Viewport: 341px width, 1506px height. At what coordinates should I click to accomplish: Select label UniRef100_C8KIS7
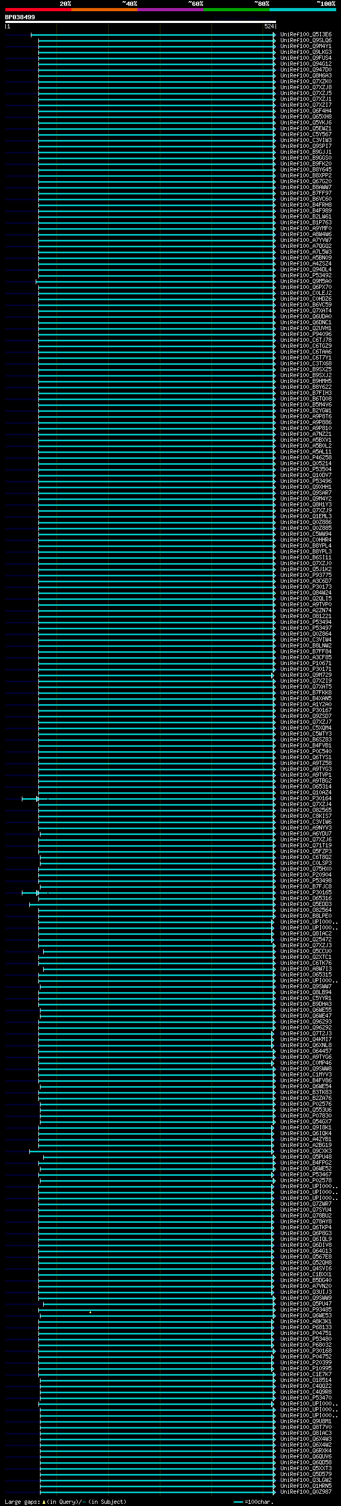point(306,816)
